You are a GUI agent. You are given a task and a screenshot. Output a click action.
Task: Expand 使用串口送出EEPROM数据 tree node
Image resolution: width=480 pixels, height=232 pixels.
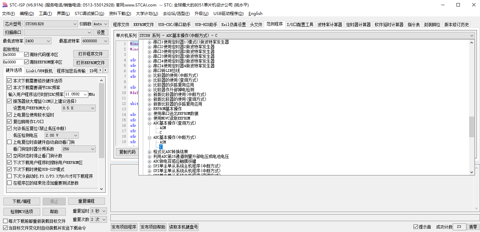(149, 113)
